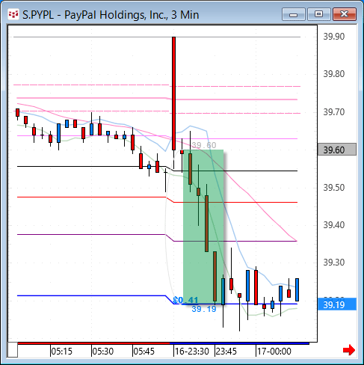This screenshot has width=364, height=365.
Task: Maximize the S.PYPL chart window
Action: pos(318,14)
